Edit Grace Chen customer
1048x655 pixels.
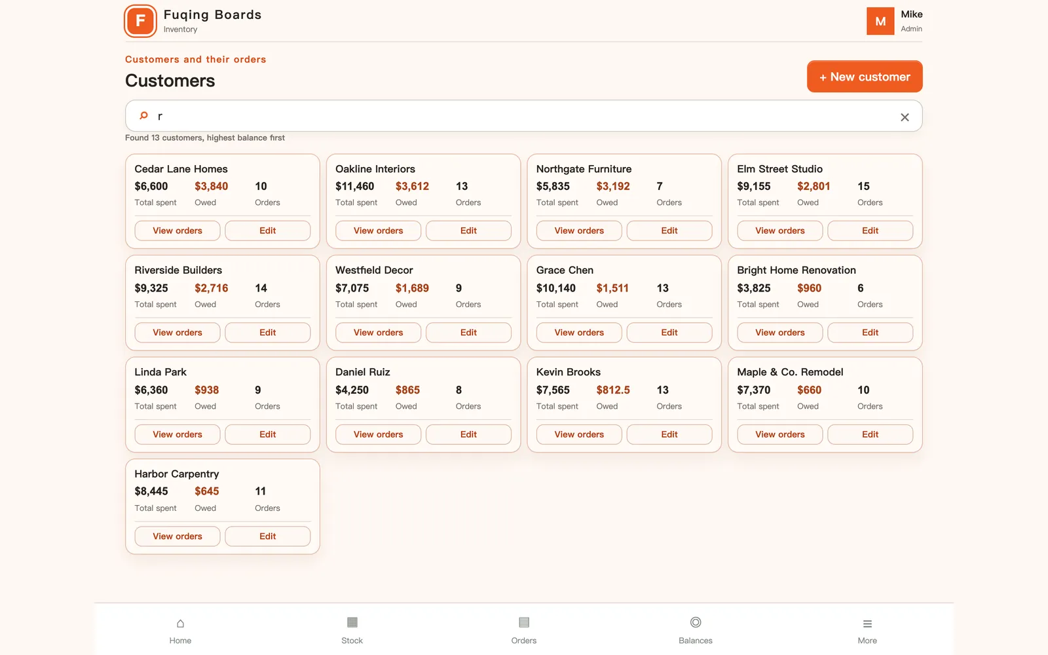coord(669,332)
